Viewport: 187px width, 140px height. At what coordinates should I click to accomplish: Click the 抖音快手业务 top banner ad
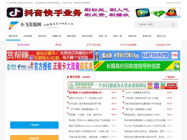pyautogui.click(x=93, y=13)
